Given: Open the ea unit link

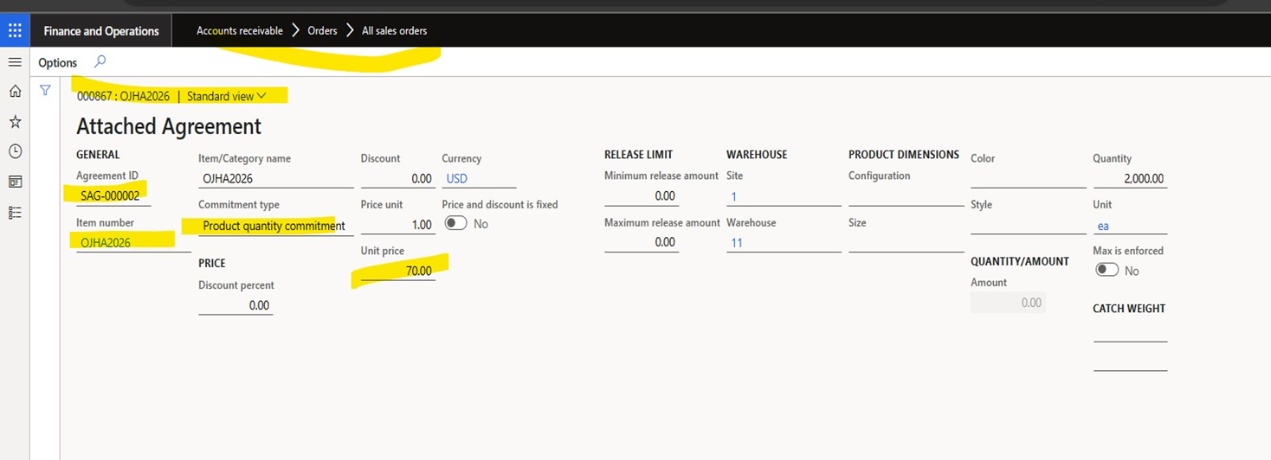Looking at the screenshot, I should click(1103, 226).
